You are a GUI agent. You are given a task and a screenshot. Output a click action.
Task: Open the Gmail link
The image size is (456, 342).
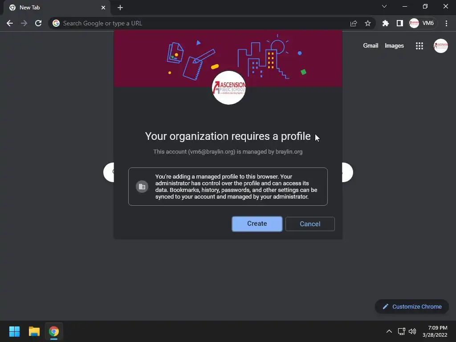[x=370, y=46]
